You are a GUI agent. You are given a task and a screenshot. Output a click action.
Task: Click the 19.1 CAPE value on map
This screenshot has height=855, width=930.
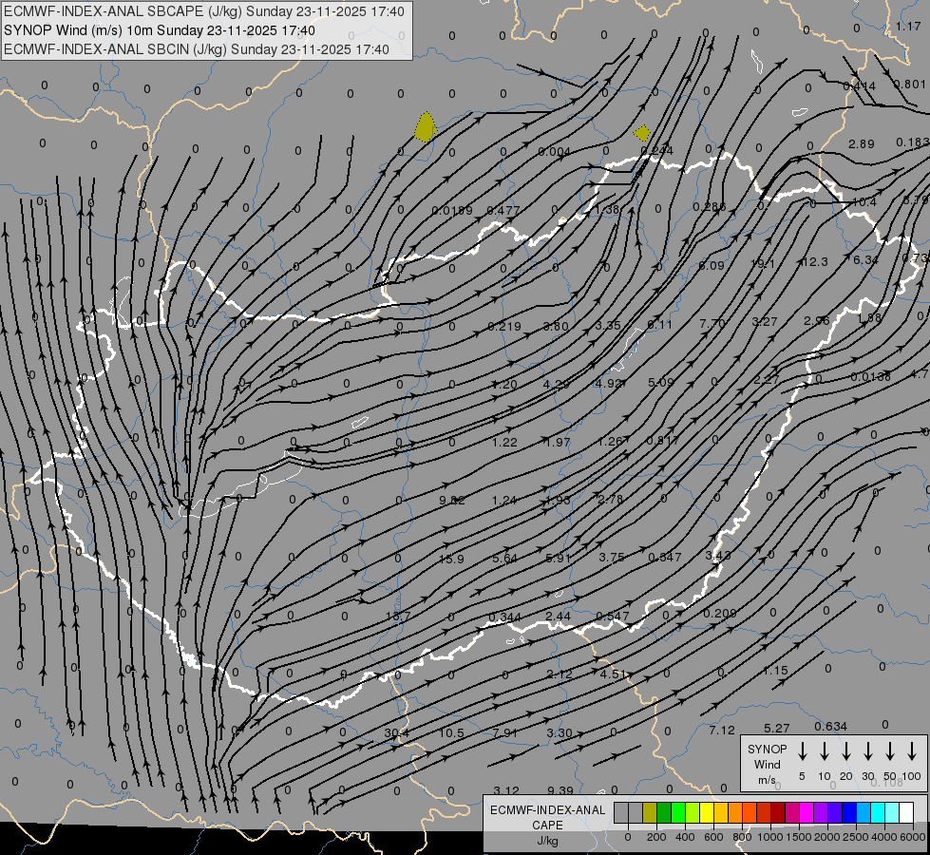pos(762,263)
